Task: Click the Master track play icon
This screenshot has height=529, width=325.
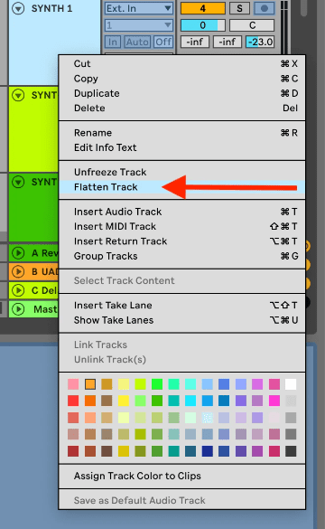Action: coord(18,308)
